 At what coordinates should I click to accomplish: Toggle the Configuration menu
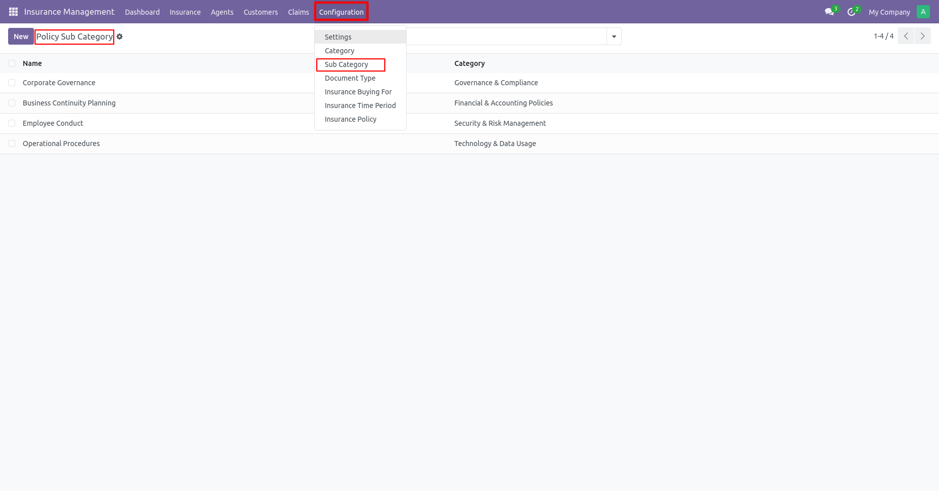(x=342, y=12)
